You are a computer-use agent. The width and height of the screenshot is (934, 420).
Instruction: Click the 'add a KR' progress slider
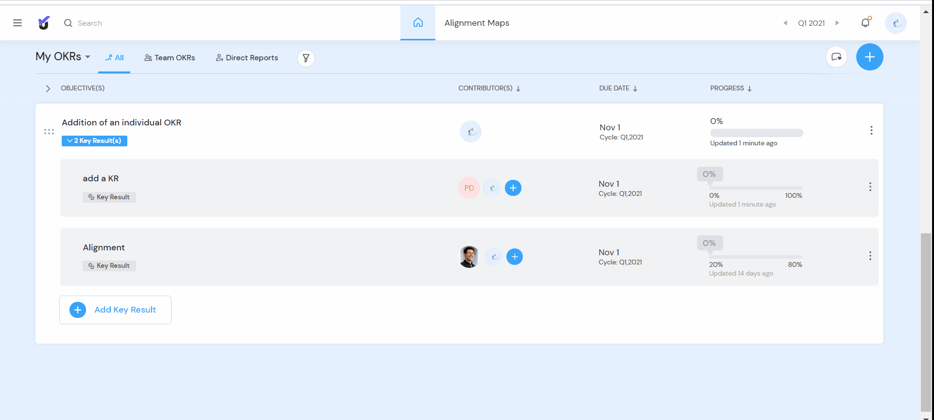755,188
